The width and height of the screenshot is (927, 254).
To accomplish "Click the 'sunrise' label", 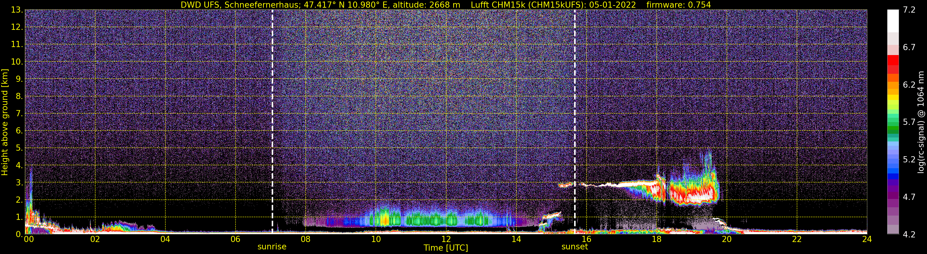I will [x=272, y=247].
